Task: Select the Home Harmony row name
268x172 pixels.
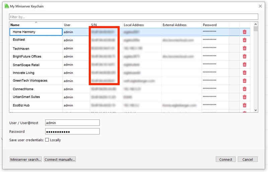Action: click(24, 32)
